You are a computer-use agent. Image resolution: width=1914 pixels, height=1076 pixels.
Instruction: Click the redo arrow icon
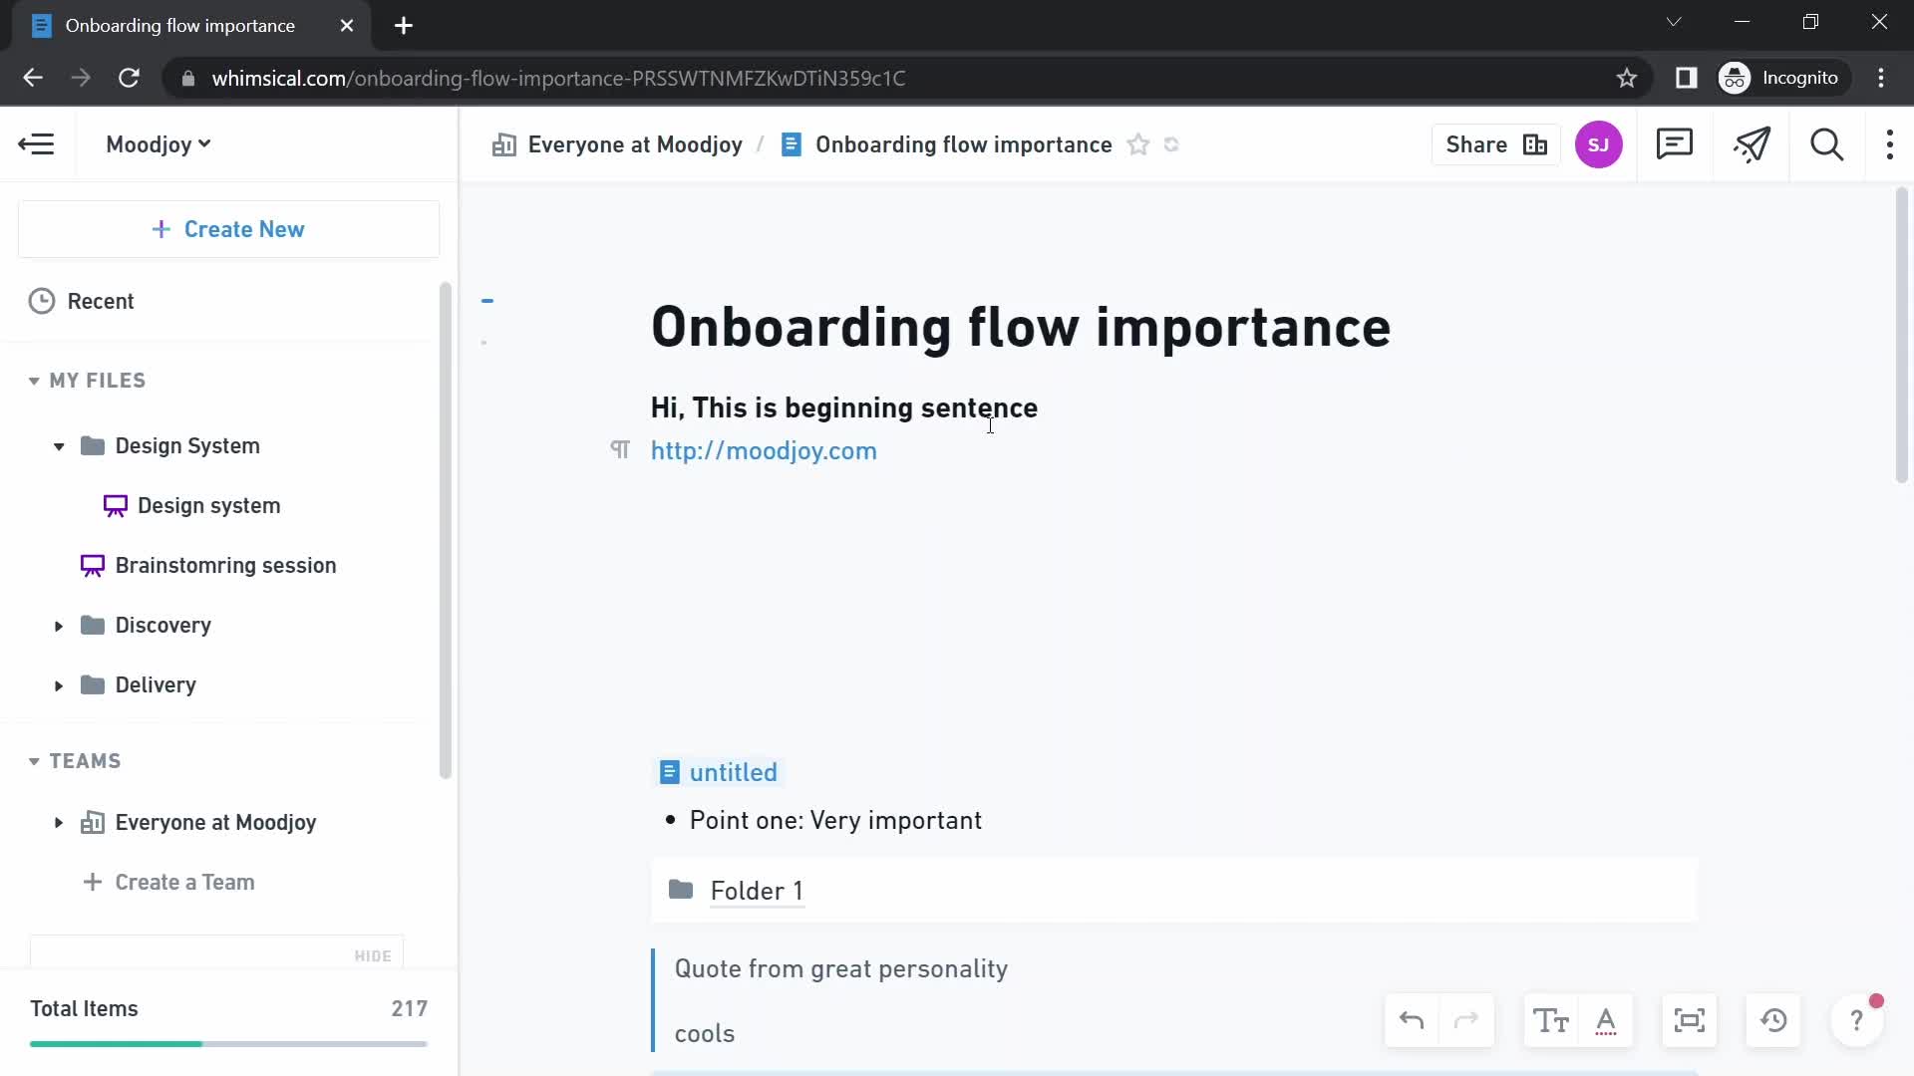[1468, 1022]
